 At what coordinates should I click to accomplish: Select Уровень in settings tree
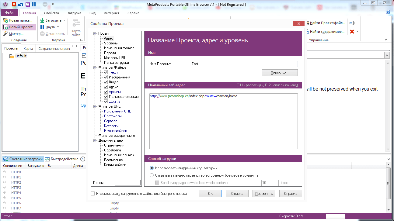[x=111, y=43]
